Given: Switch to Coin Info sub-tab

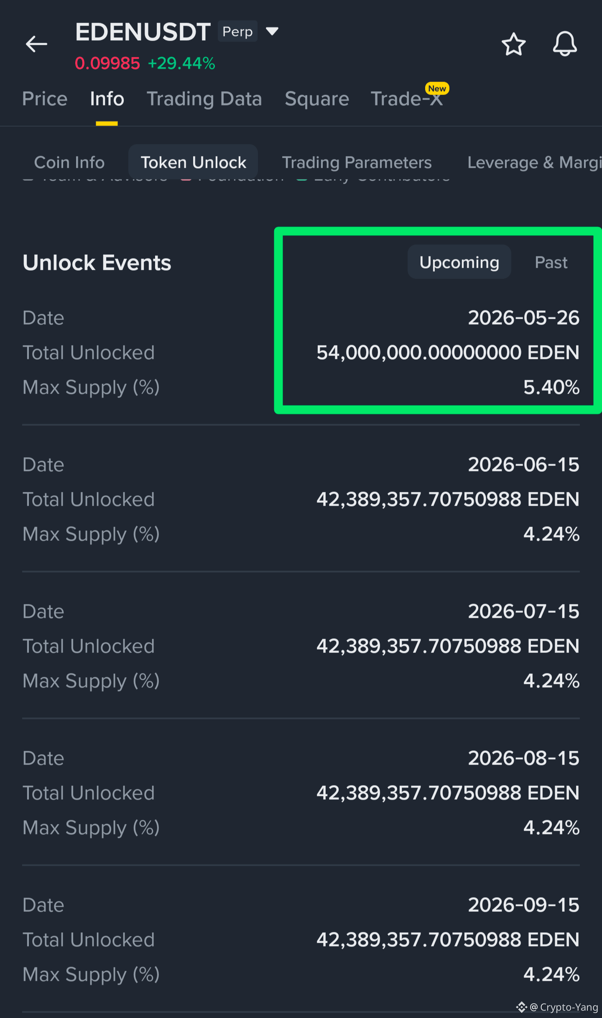Looking at the screenshot, I should pyautogui.click(x=69, y=162).
